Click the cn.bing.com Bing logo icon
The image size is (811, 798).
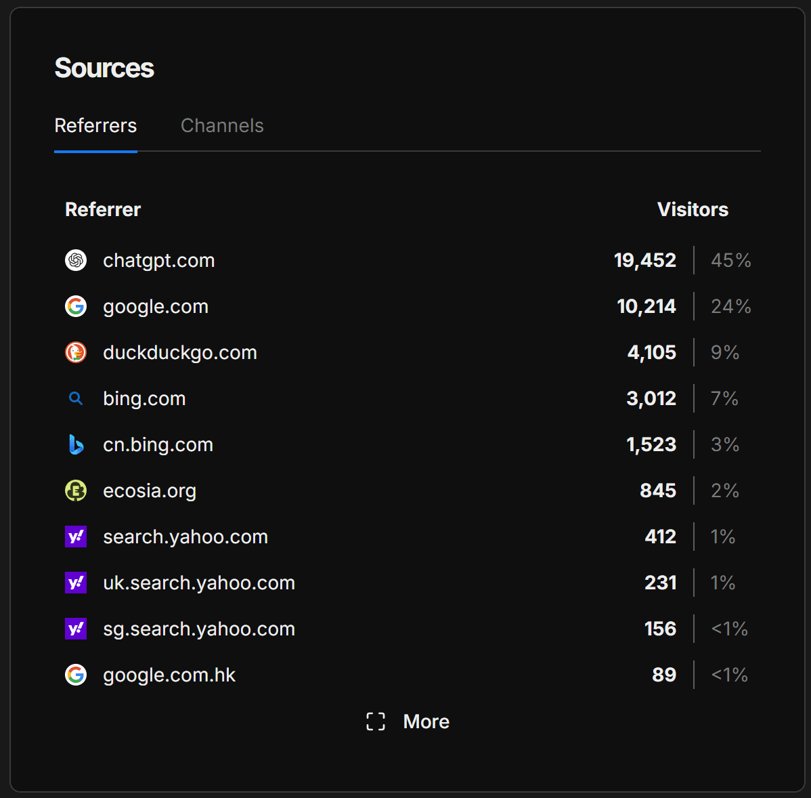coord(76,444)
